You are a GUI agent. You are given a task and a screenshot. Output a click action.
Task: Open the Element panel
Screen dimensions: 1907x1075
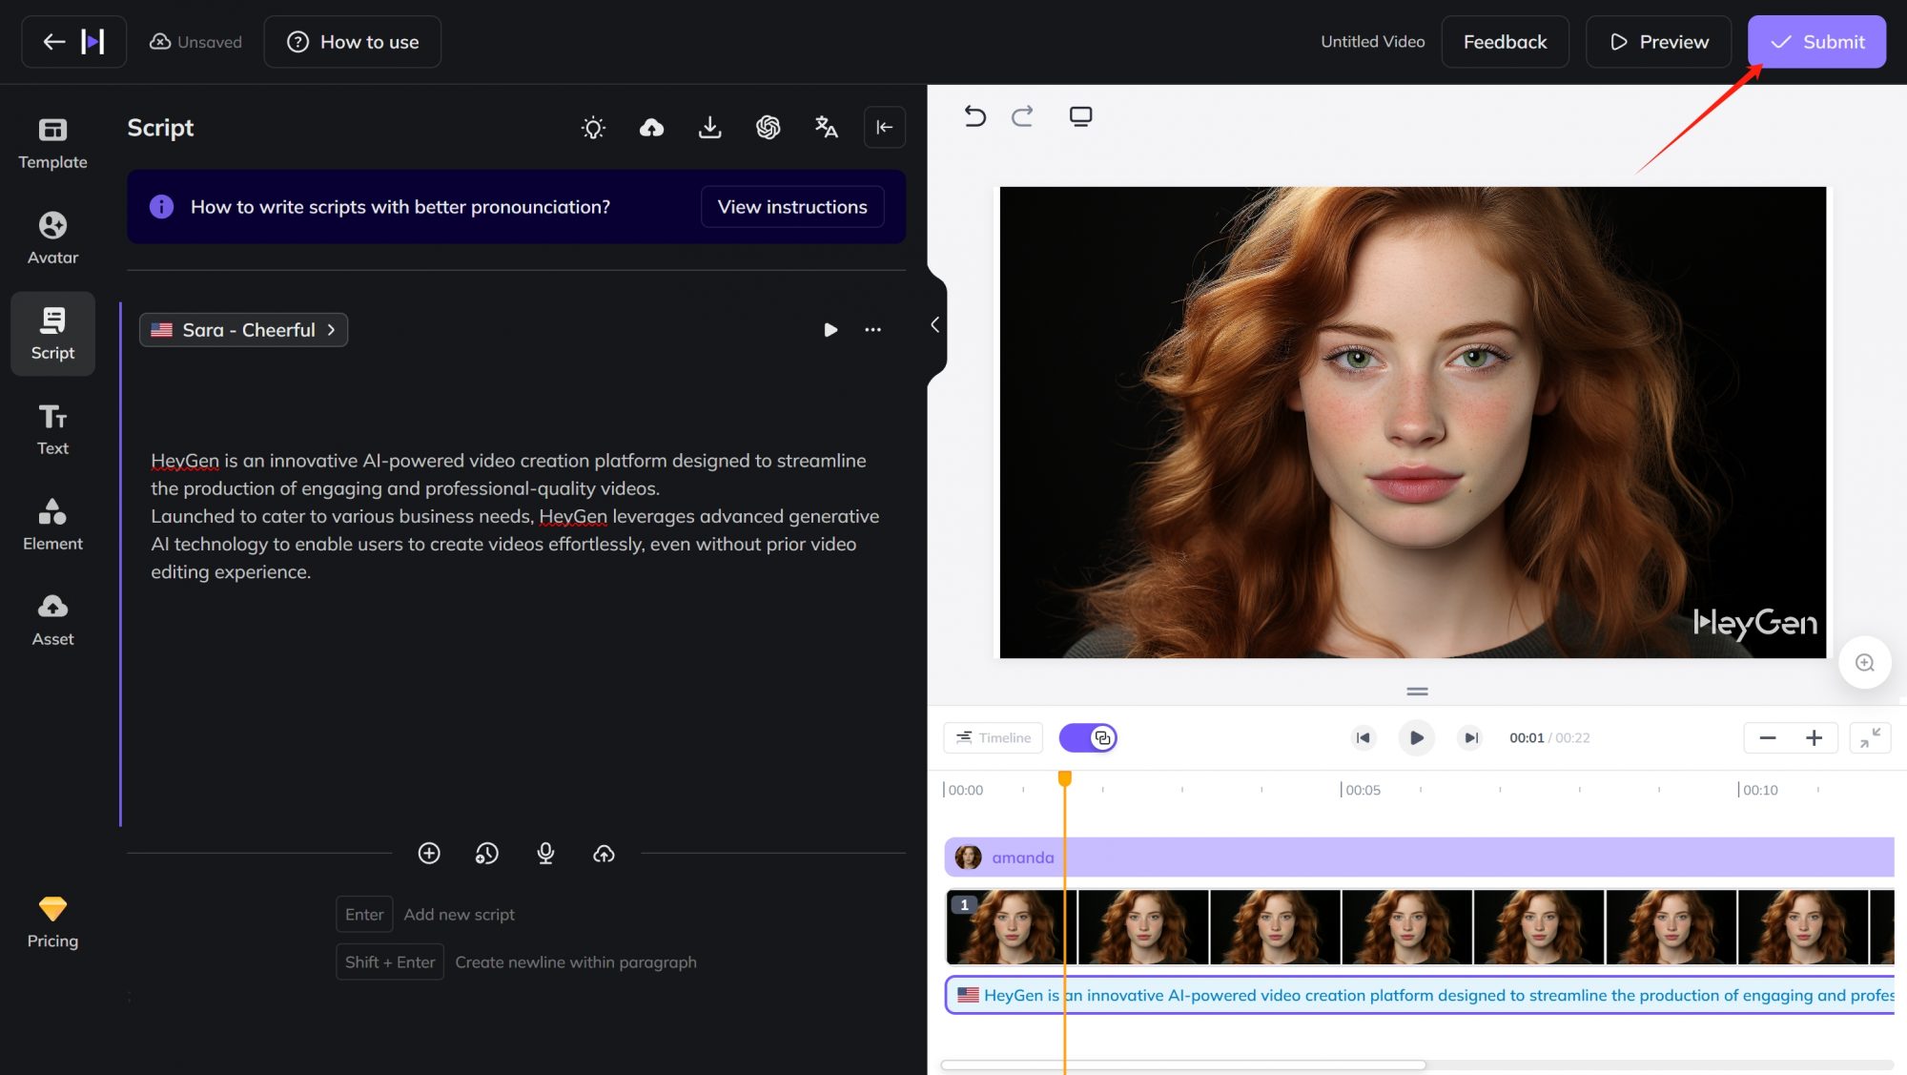tap(52, 525)
